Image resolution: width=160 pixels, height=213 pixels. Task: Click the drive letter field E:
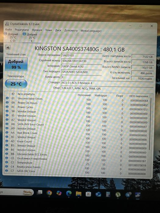tap(81, 77)
